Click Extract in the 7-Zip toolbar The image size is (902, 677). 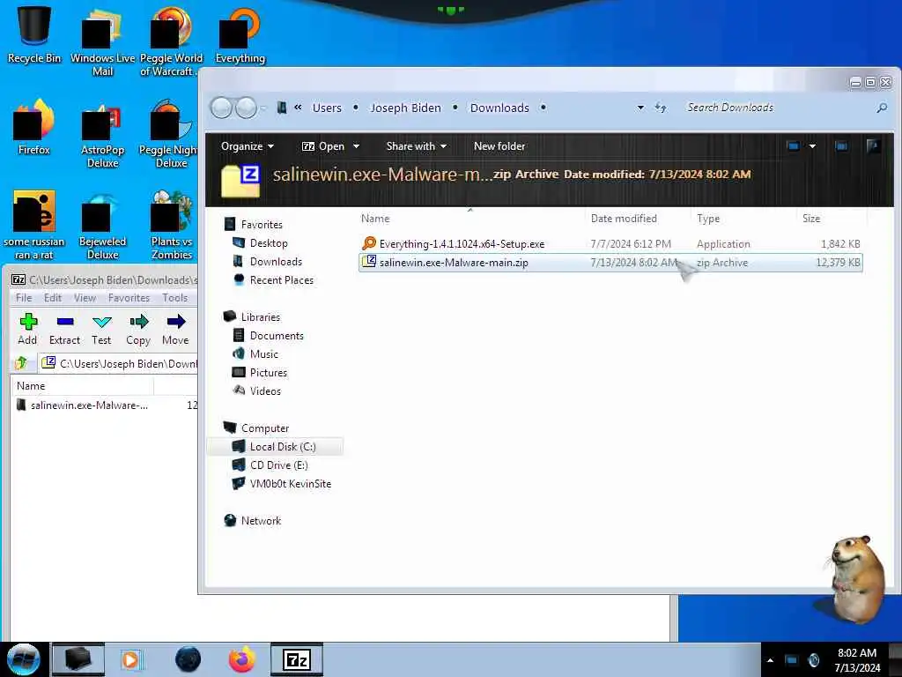click(x=64, y=330)
